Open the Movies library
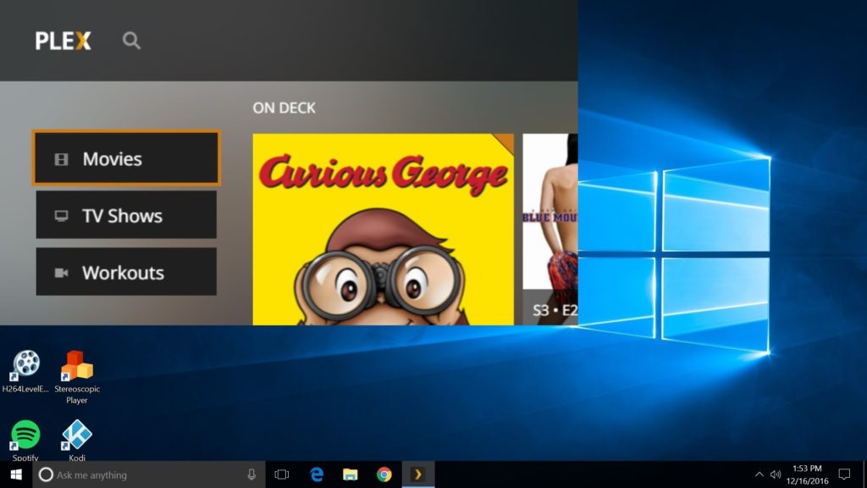 point(126,158)
